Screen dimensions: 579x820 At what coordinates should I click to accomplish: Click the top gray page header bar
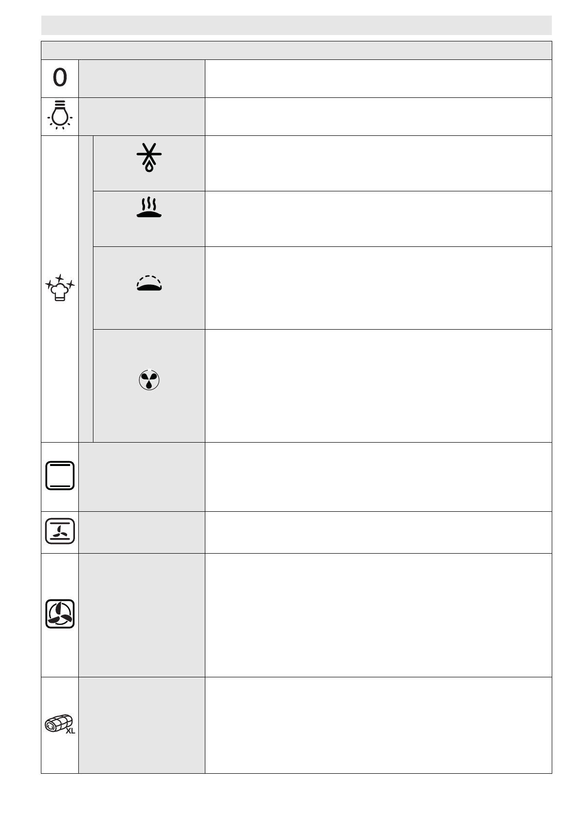click(296, 25)
